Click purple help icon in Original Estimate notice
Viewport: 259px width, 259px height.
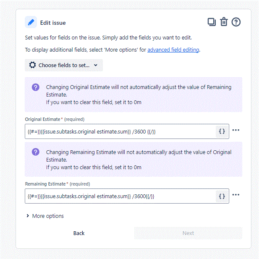point(36,87)
